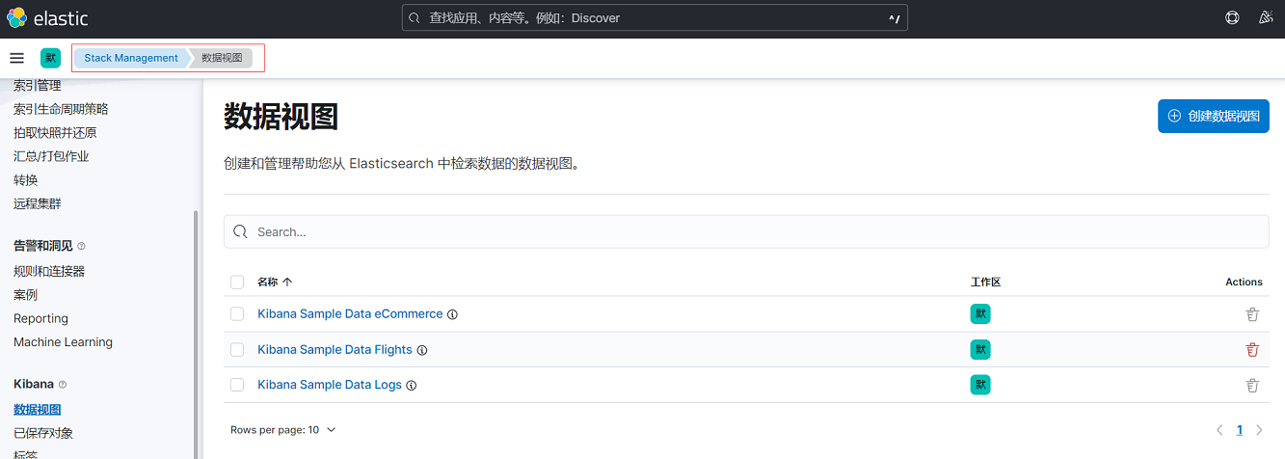
Task: Open the Rows per page dropdown
Action: (x=283, y=430)
